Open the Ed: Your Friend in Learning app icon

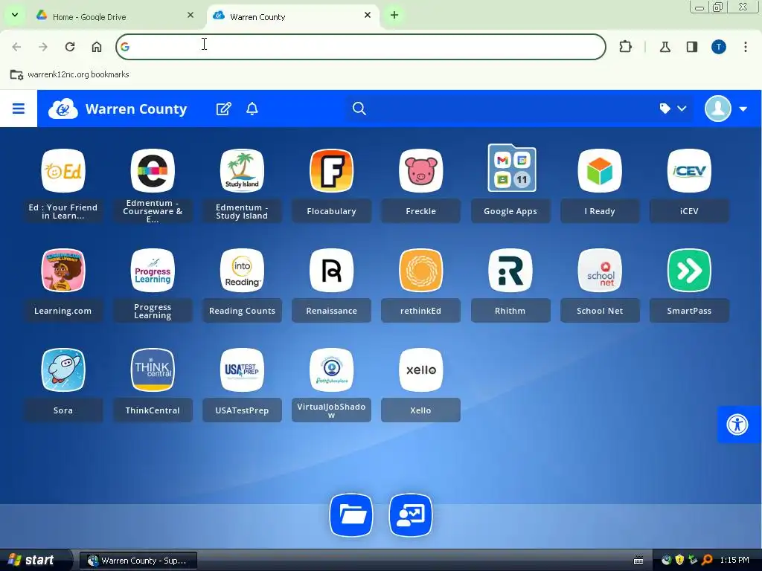pyautogui.click(x=63, y=171)
